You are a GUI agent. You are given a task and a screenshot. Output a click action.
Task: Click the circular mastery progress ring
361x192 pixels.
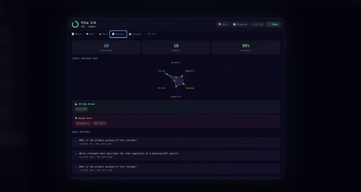click(x=75, y=24)
